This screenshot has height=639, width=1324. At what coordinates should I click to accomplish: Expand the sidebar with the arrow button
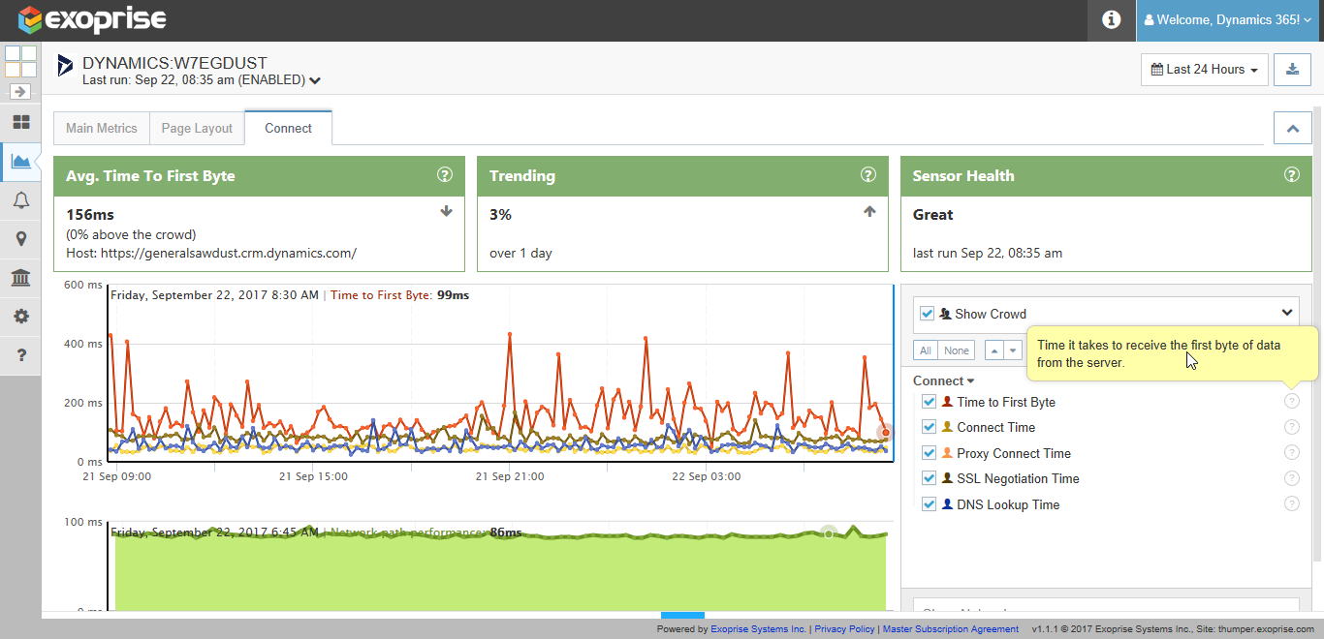pos(20,91)
